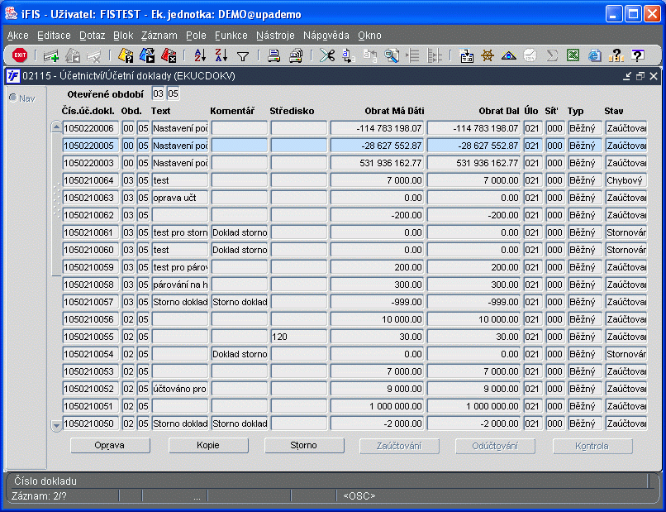
Task: Open the Okno menu
Action: pos(369,36)
